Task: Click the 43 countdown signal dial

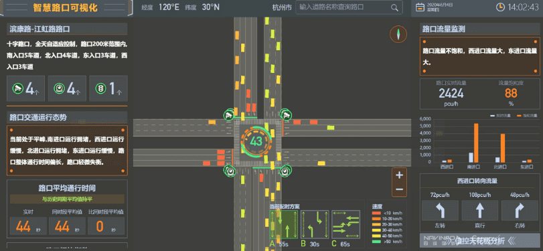Action: coord(256,141)
